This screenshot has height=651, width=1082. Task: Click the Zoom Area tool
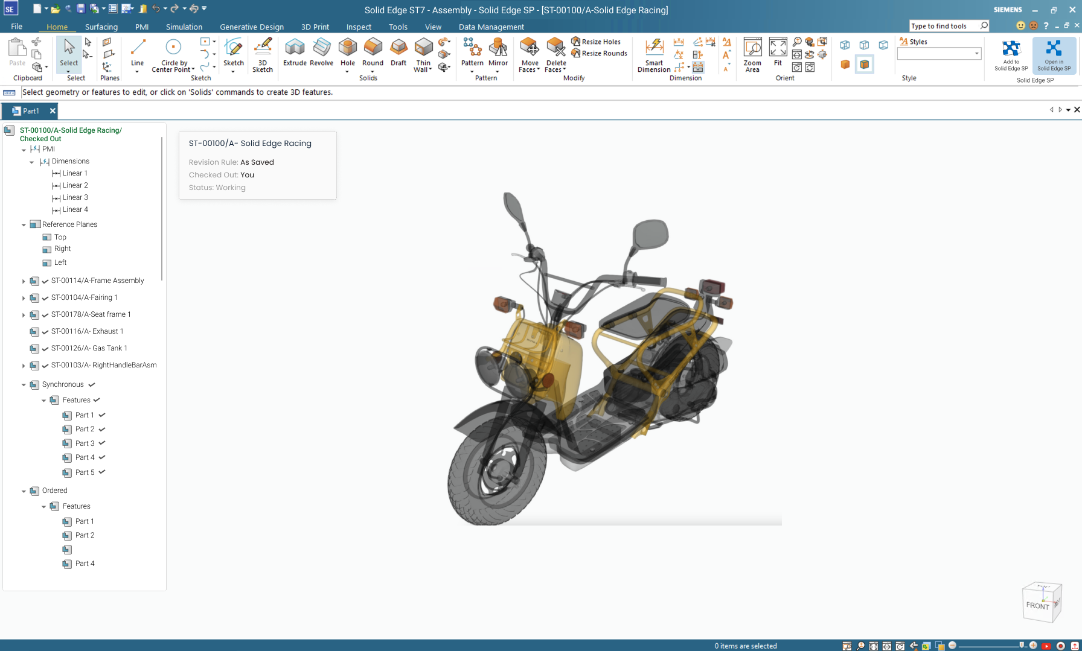click(752, 55)
